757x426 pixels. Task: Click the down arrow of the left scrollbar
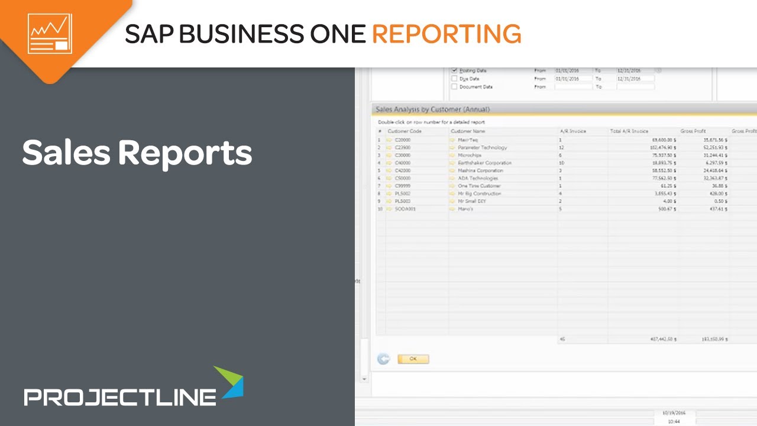click(x=364, y=379)
